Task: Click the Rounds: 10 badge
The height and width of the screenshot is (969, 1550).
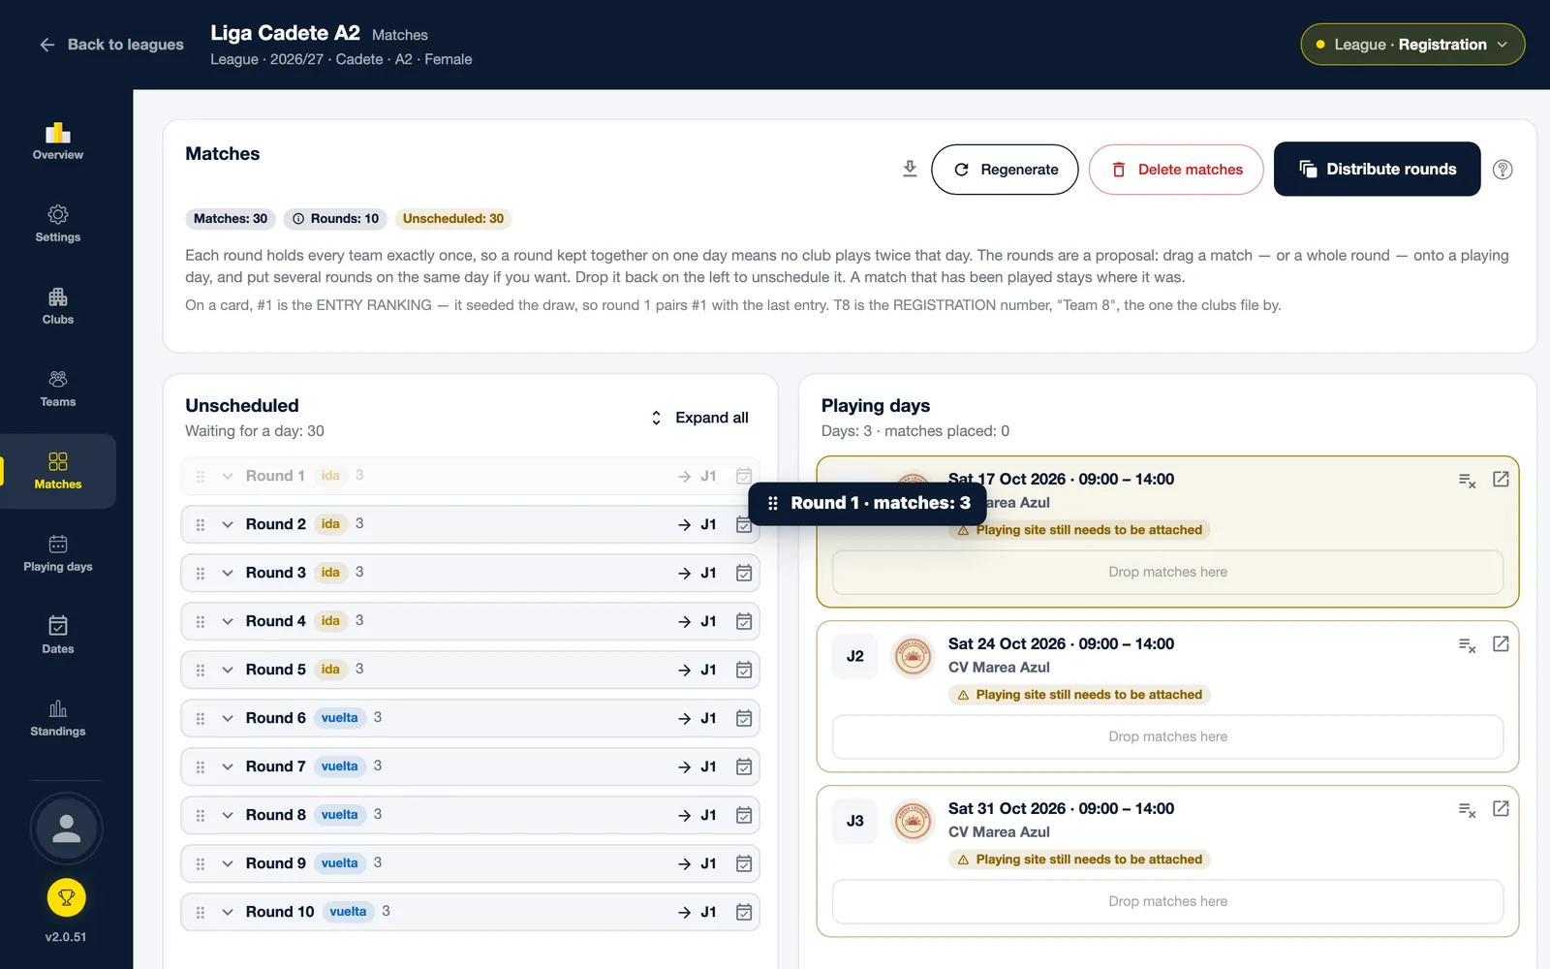Action: 335,219
